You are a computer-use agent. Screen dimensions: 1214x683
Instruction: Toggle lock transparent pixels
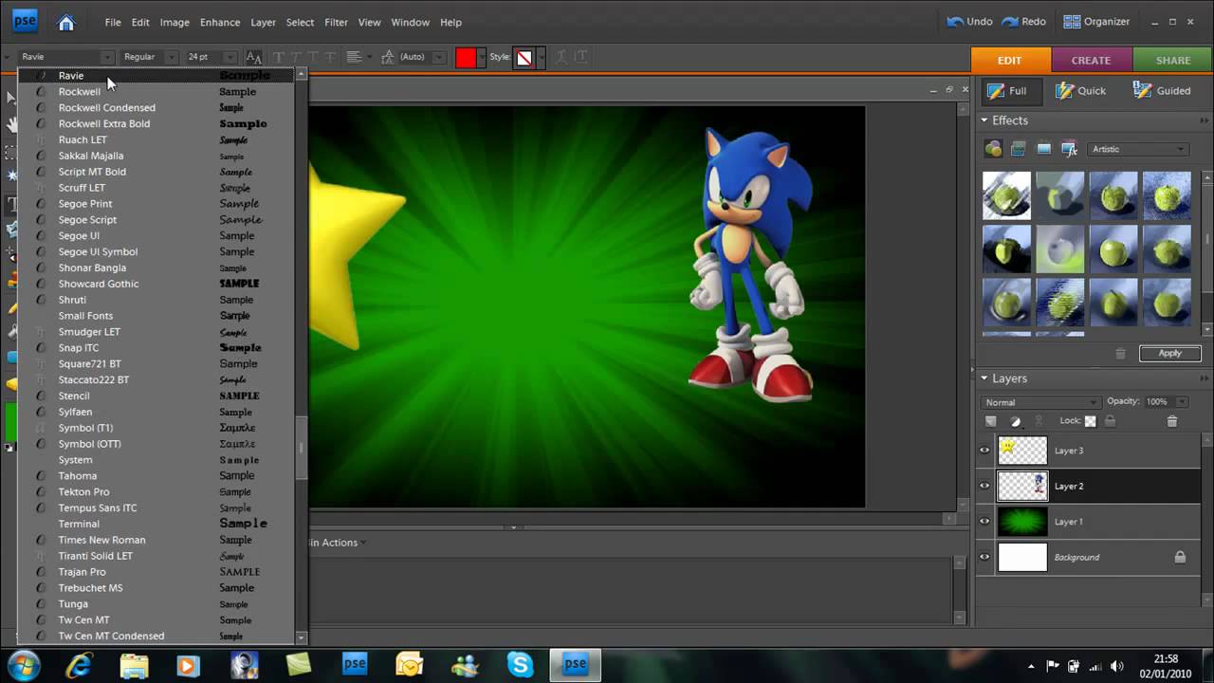(x=1091, y=421)
